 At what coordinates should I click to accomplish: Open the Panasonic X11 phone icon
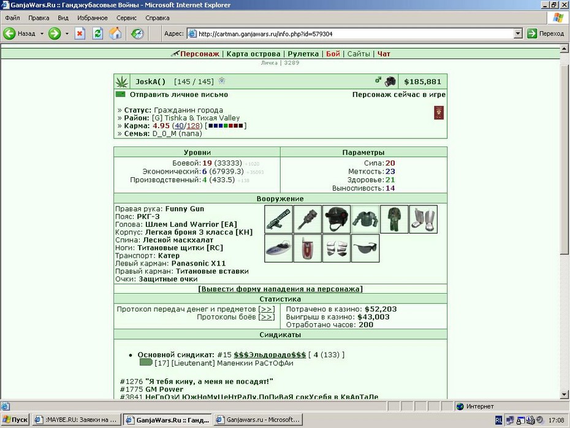point(308,248)
